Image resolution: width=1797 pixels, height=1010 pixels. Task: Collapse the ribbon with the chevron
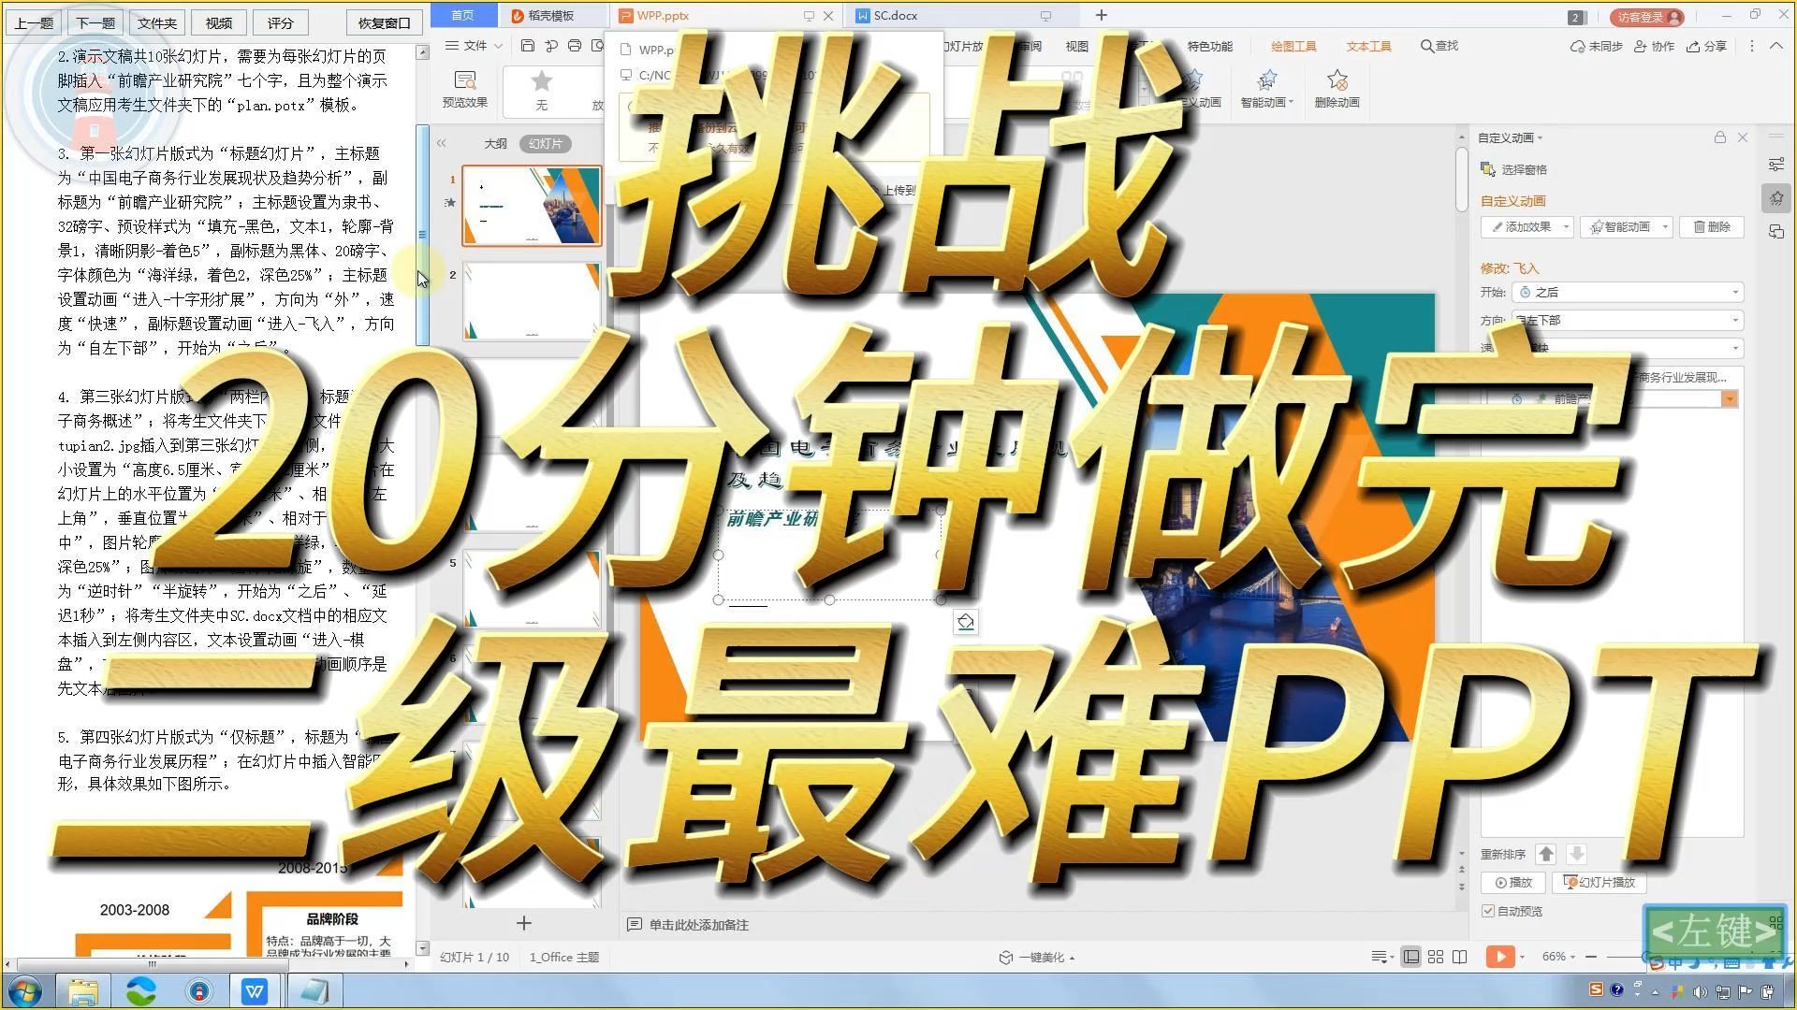click(x=1776, y=46)
